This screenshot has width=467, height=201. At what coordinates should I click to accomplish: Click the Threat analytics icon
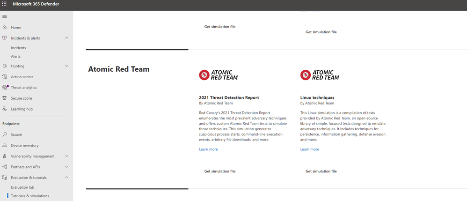(5, 87)
